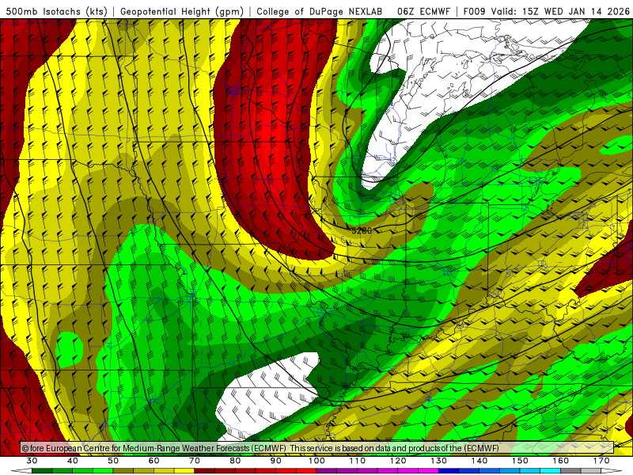Click the '100' value on color scale
This screenshot has width=633, height=475.
coord(316,461)
